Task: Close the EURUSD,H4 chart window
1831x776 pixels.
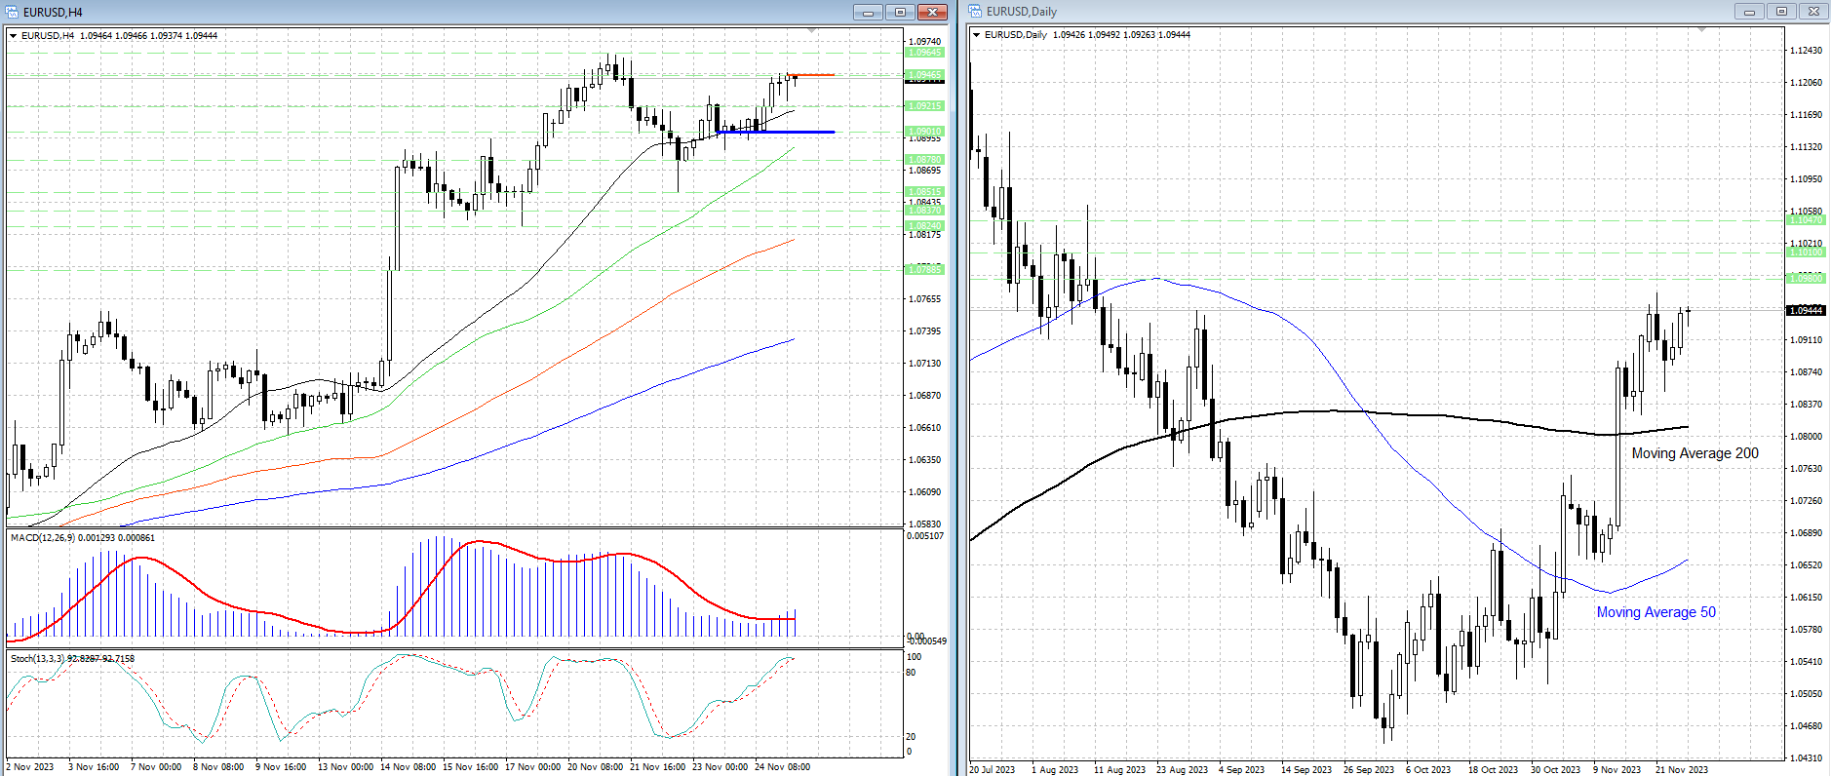Action: (932, 13)
